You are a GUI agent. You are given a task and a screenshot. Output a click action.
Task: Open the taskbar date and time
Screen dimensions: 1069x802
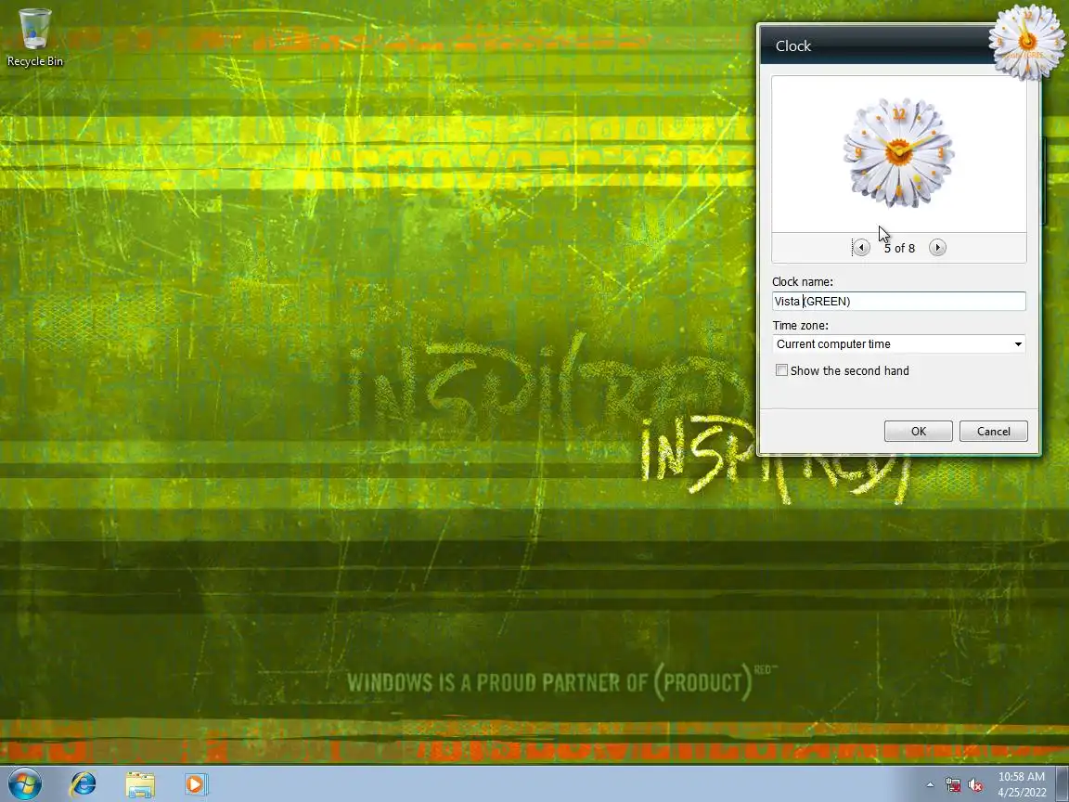(x=1022, y=784)
